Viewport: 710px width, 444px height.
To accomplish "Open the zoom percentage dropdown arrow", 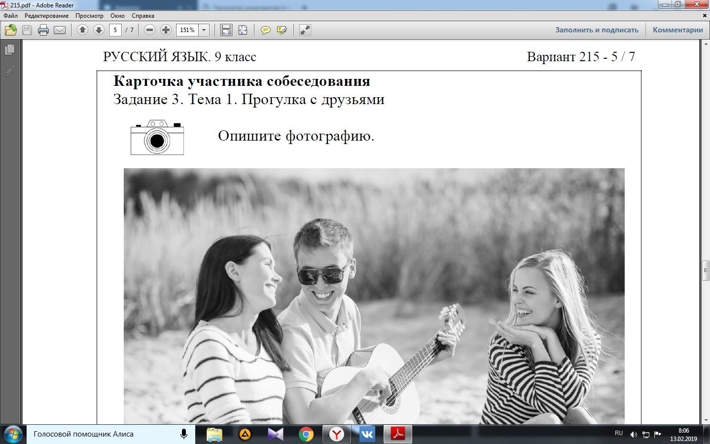I will [x=204, y=30].
